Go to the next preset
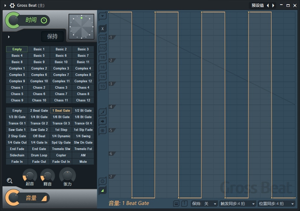Viewport: 300px width, 211px height. point(273,5)
